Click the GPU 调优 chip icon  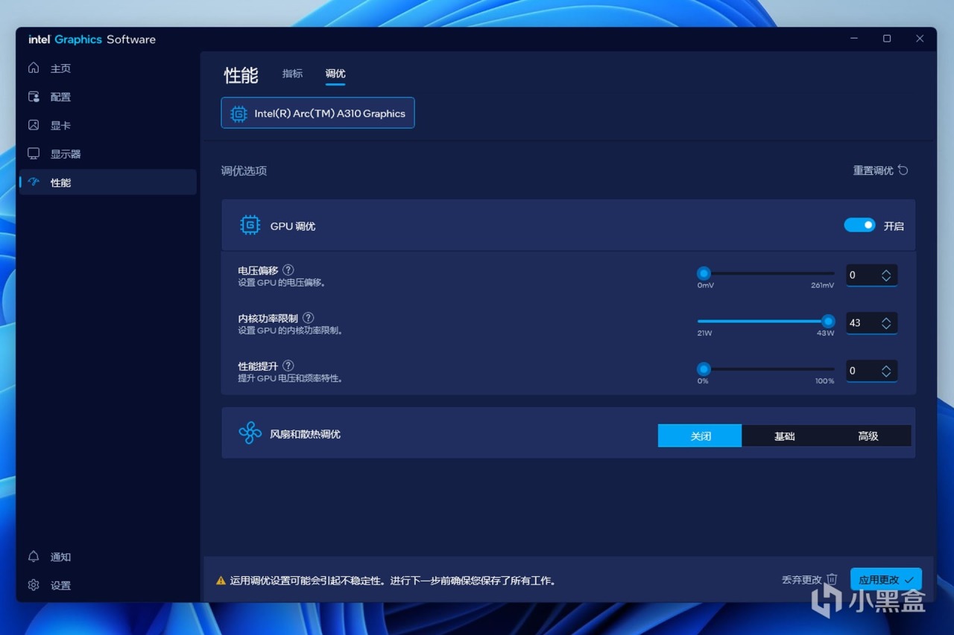tap(250, 226)
